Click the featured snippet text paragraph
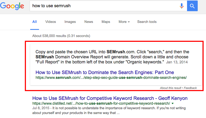This screenshot has width=206, height=118. pyautogui.click(x=112, y=57)
